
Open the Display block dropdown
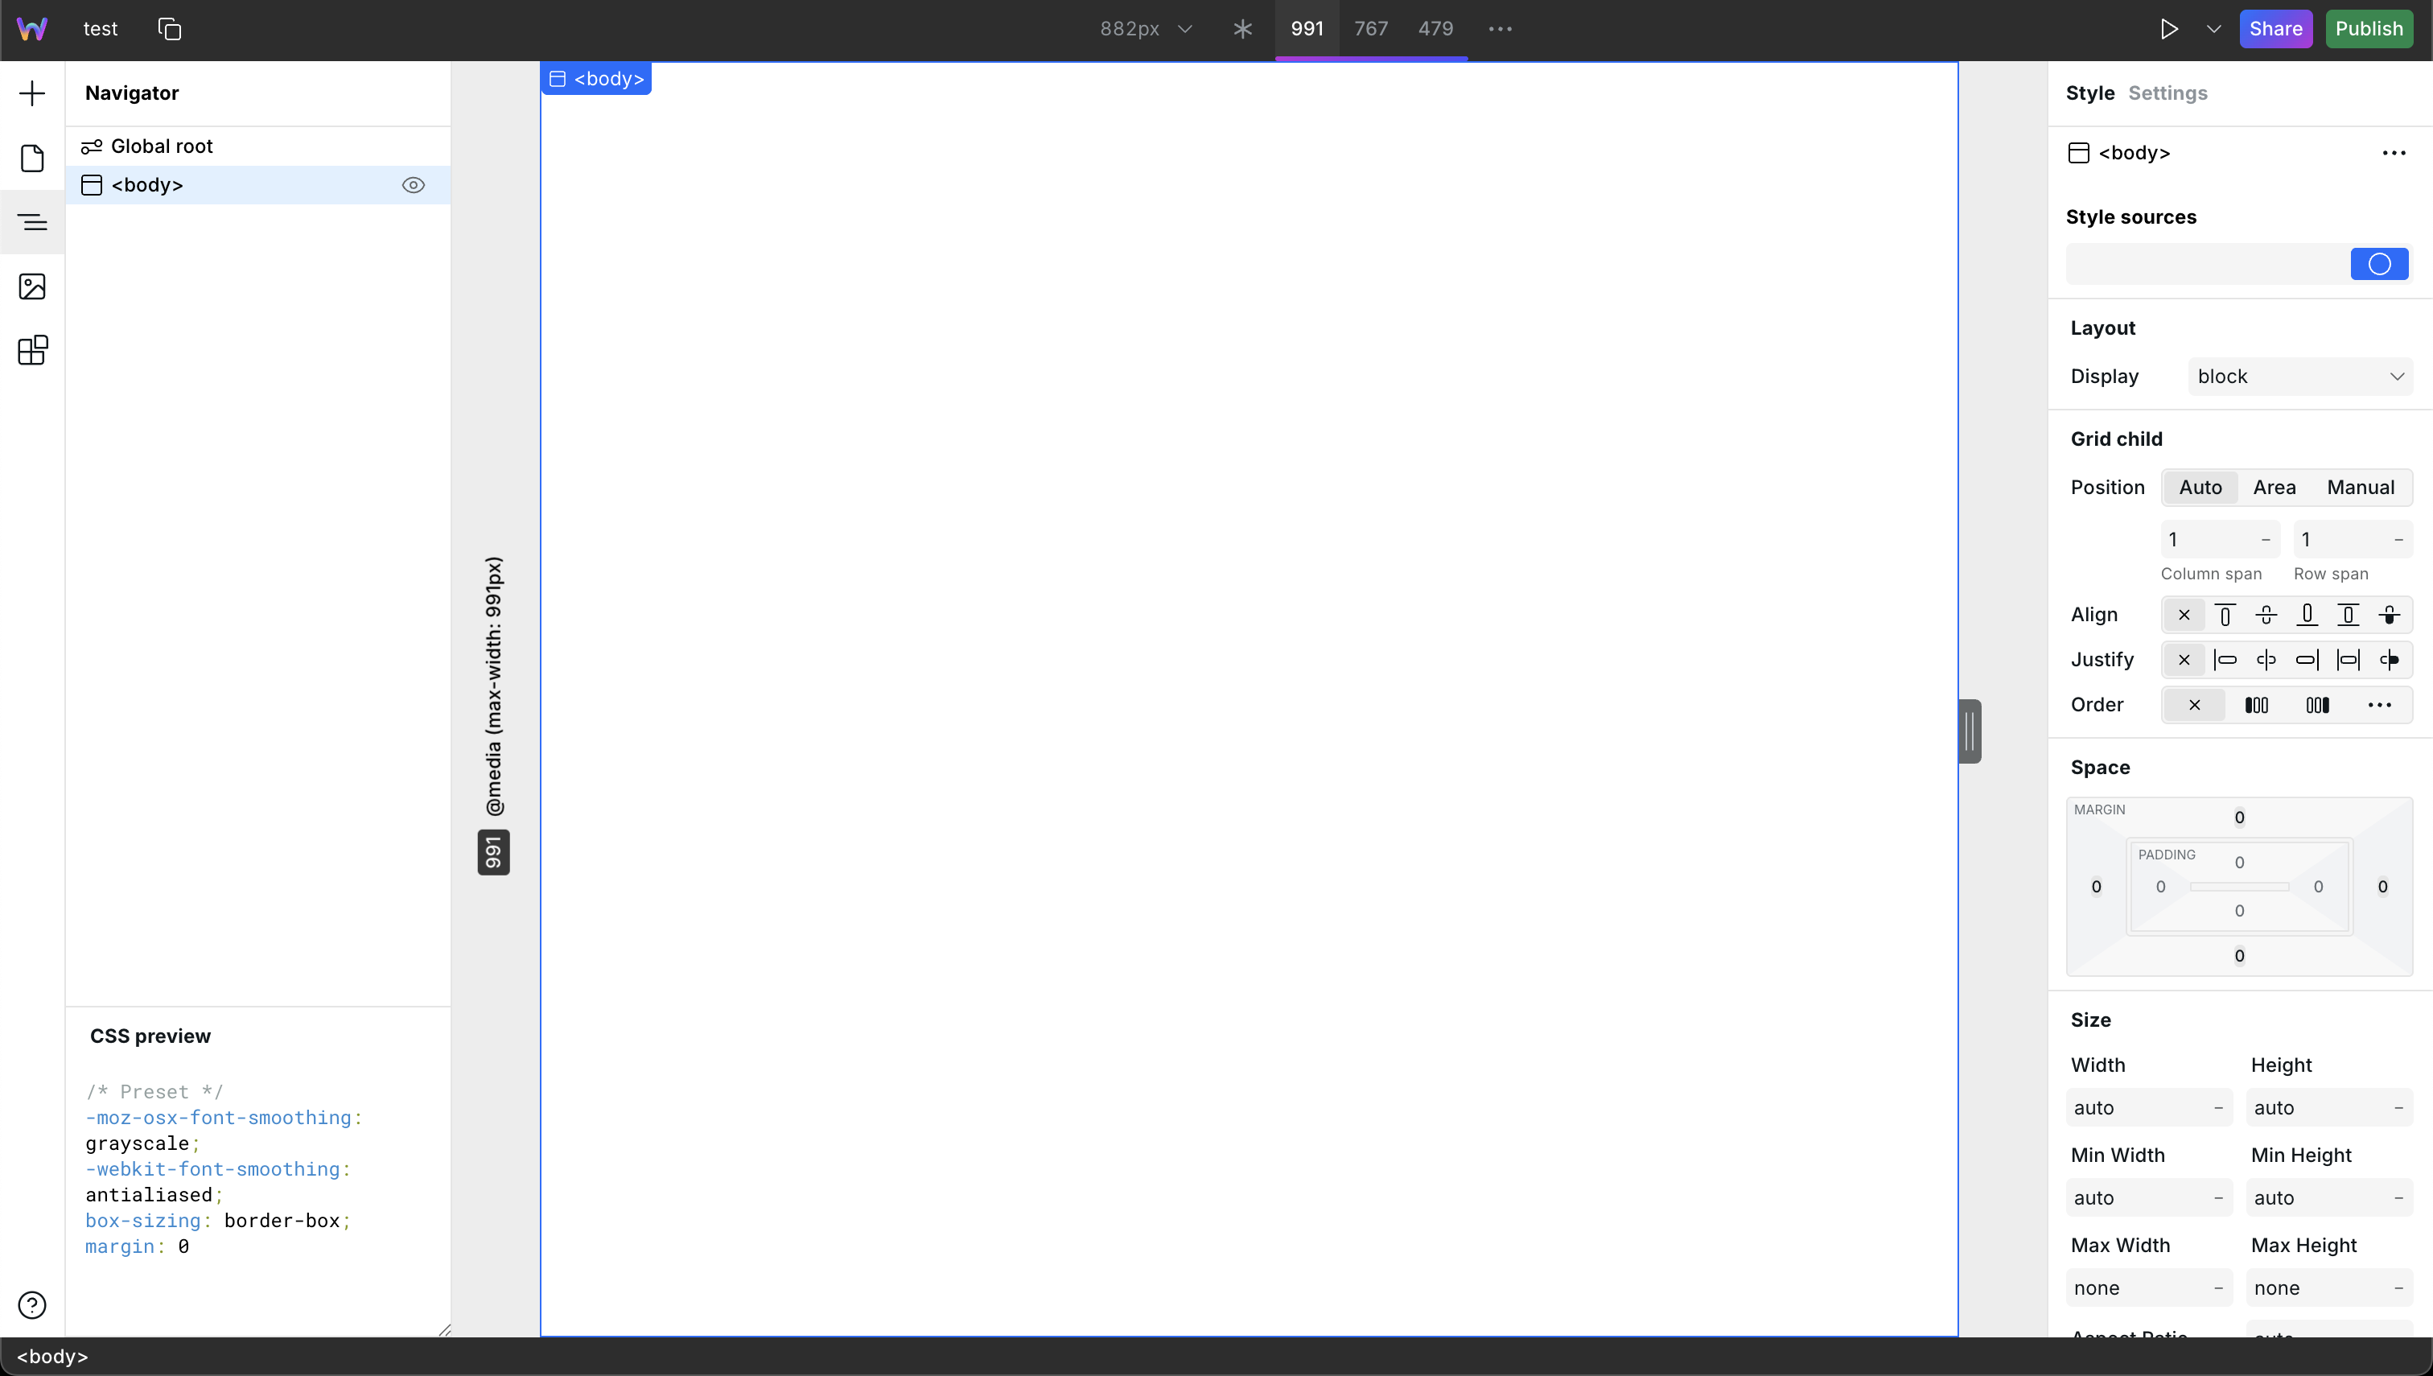click(x=2301, y=377)
